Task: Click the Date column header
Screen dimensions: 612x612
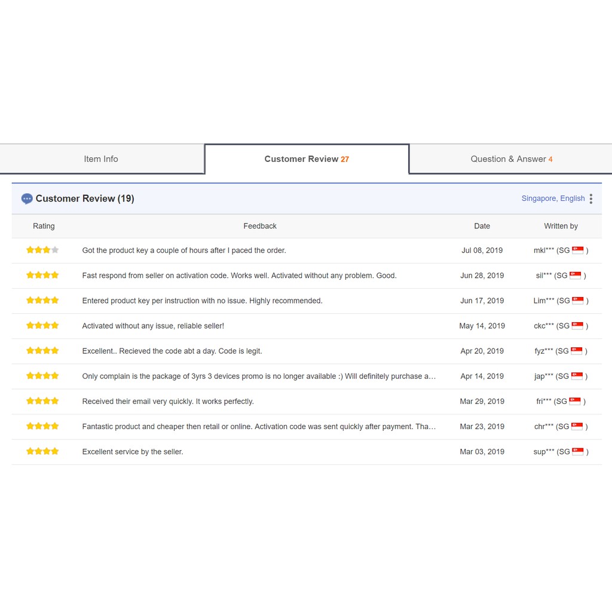Action: (482, 227)
